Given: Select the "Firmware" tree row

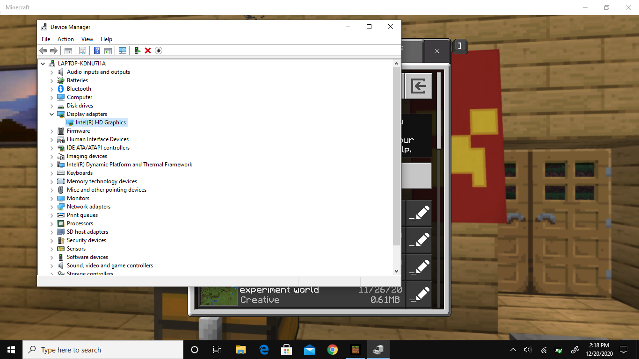Looking at the screenshot, I should pyautogui.click(x=78, y=131).
